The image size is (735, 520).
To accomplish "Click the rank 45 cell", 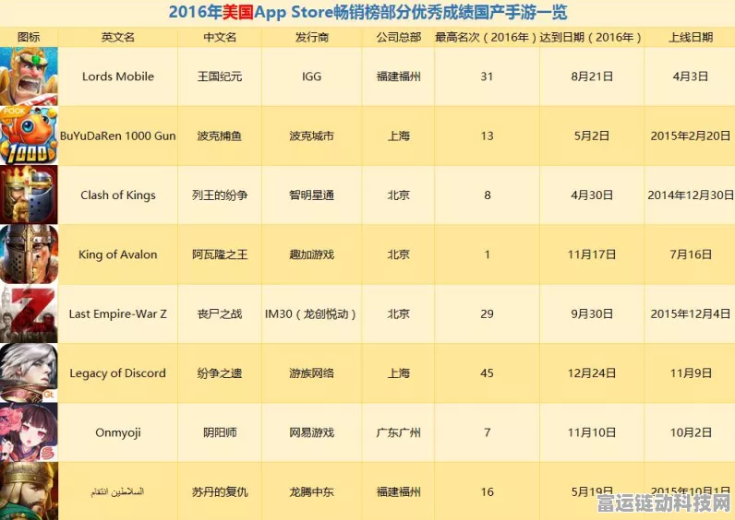I will [487, 373].
